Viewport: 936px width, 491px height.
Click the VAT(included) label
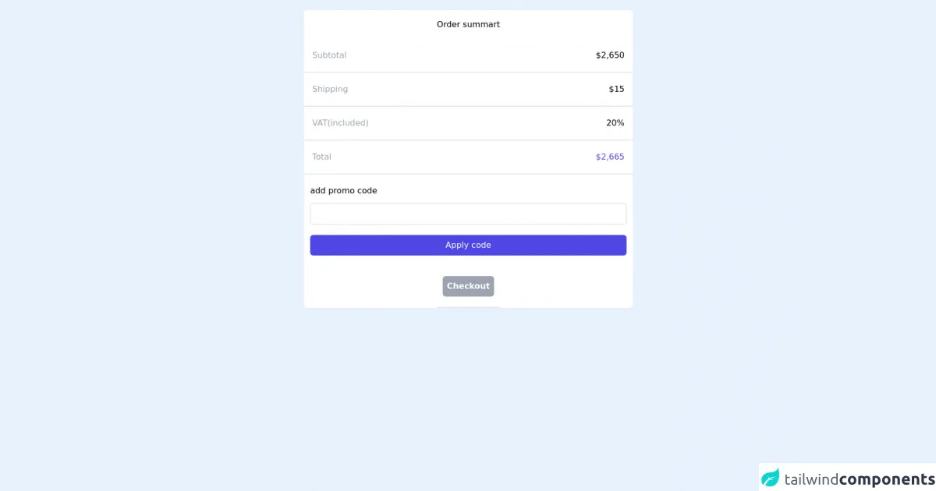coord(340,123)
